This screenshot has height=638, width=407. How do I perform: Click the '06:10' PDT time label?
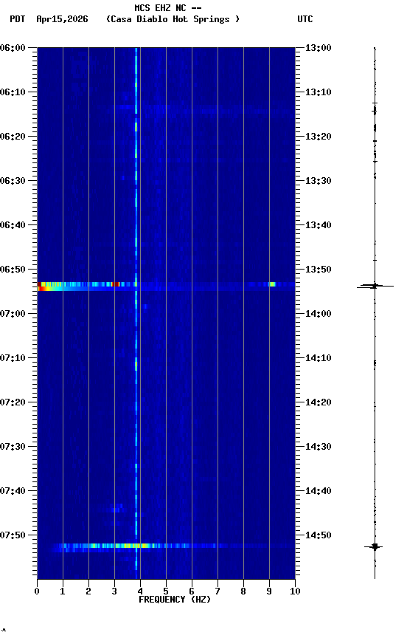(13, 92)
